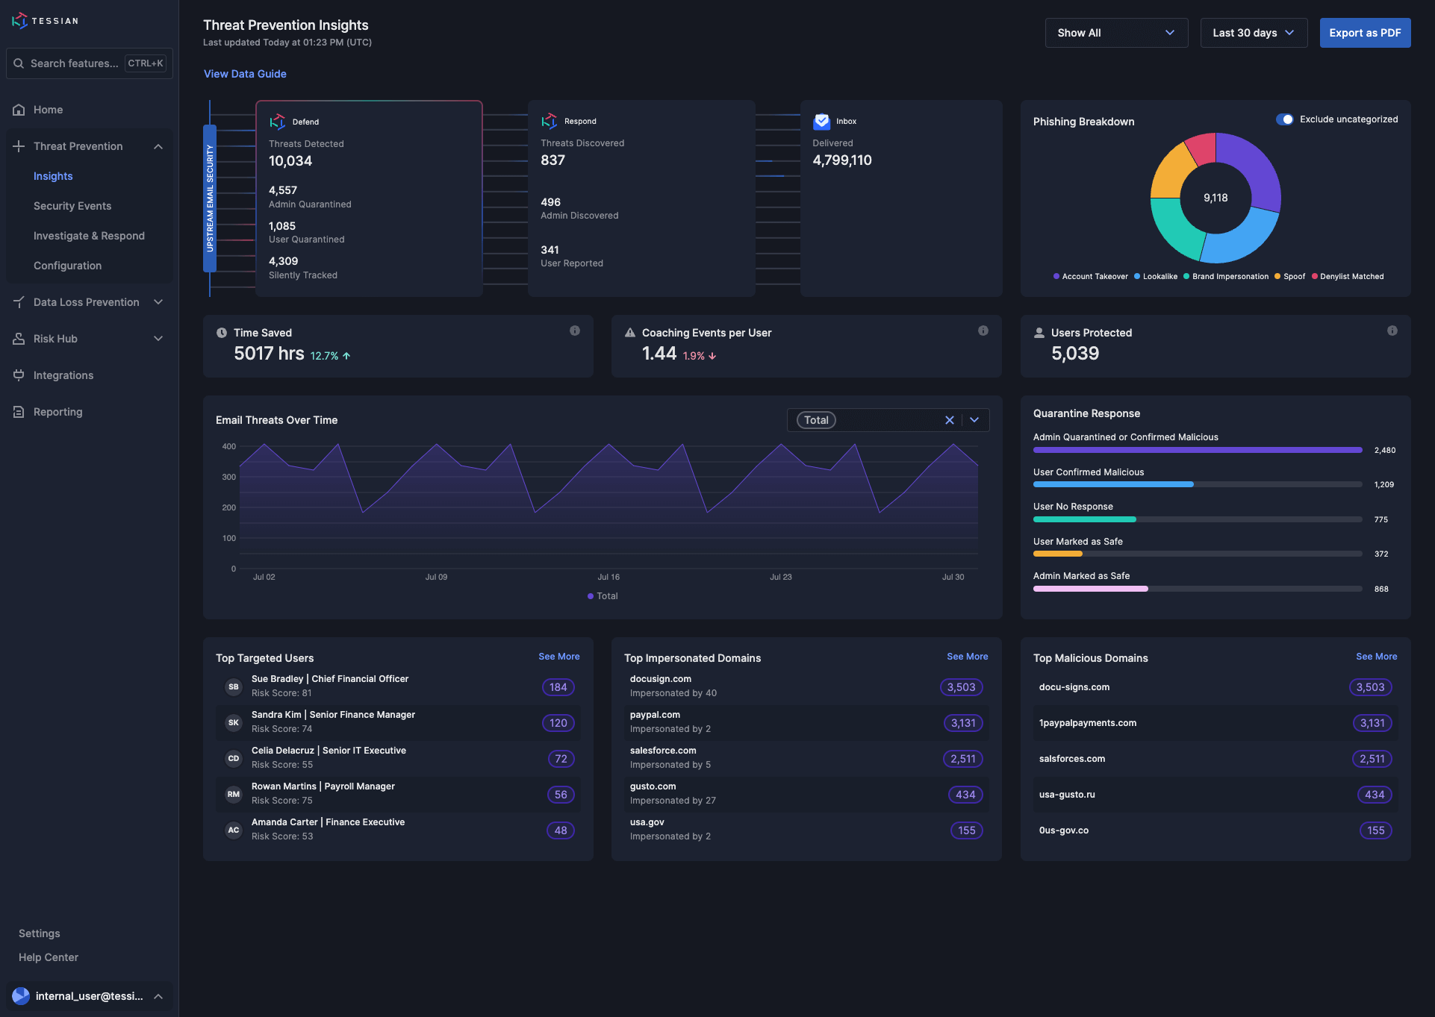Open Help Center link
The image size is (1435, 1017).
[49, 957]
